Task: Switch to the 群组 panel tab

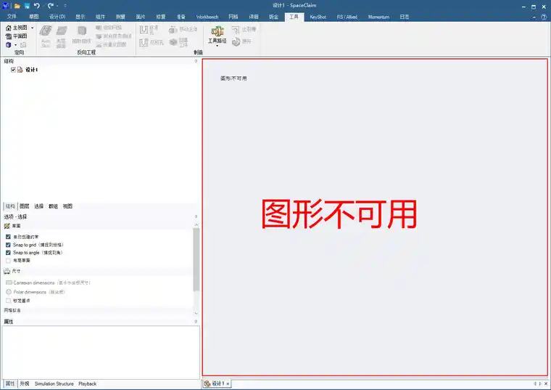Action: coord(53,206)
